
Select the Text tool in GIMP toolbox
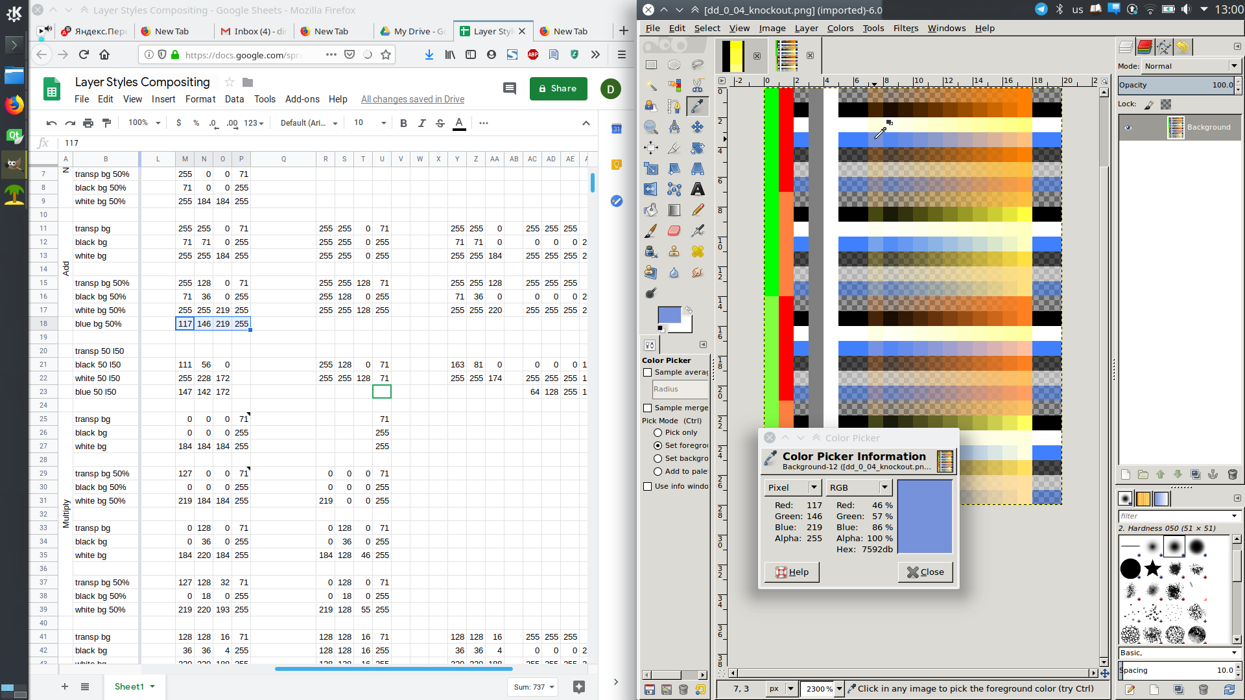698,189
